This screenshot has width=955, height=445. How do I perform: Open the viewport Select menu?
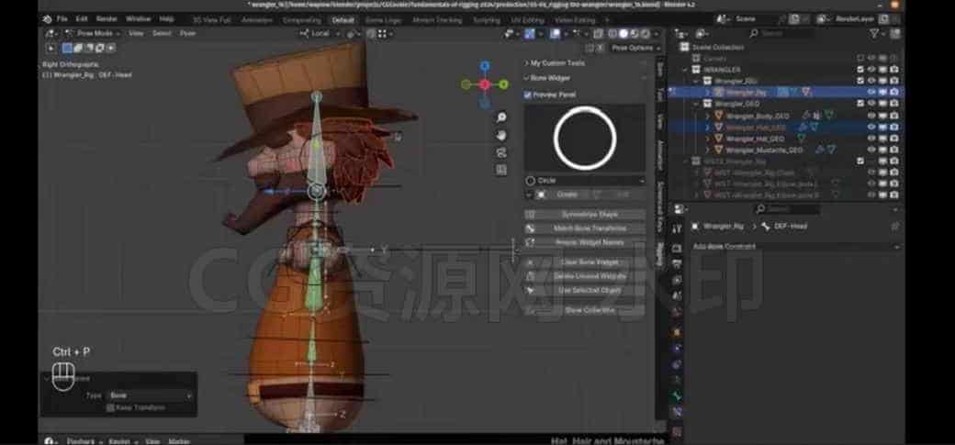[162, 33]
